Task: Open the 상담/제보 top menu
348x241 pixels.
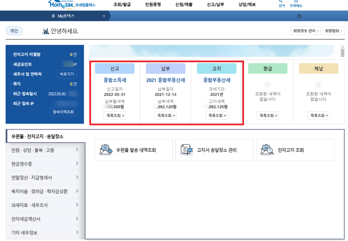Action: [247, 4]
